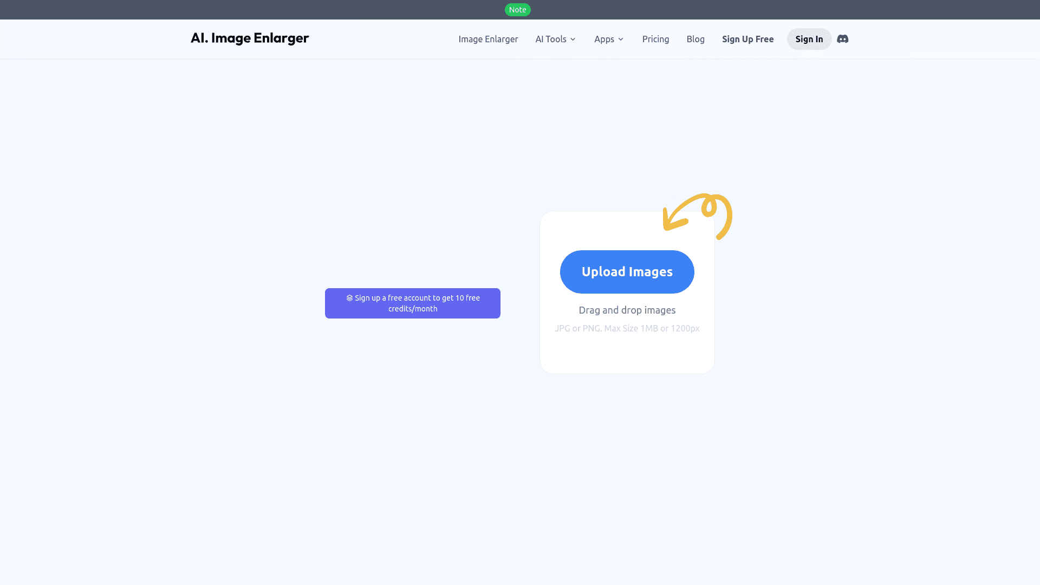Open the Pricing page
The width and height of the screenshot is (1040, 585).
pyautogui.click(x=655, y=39)
